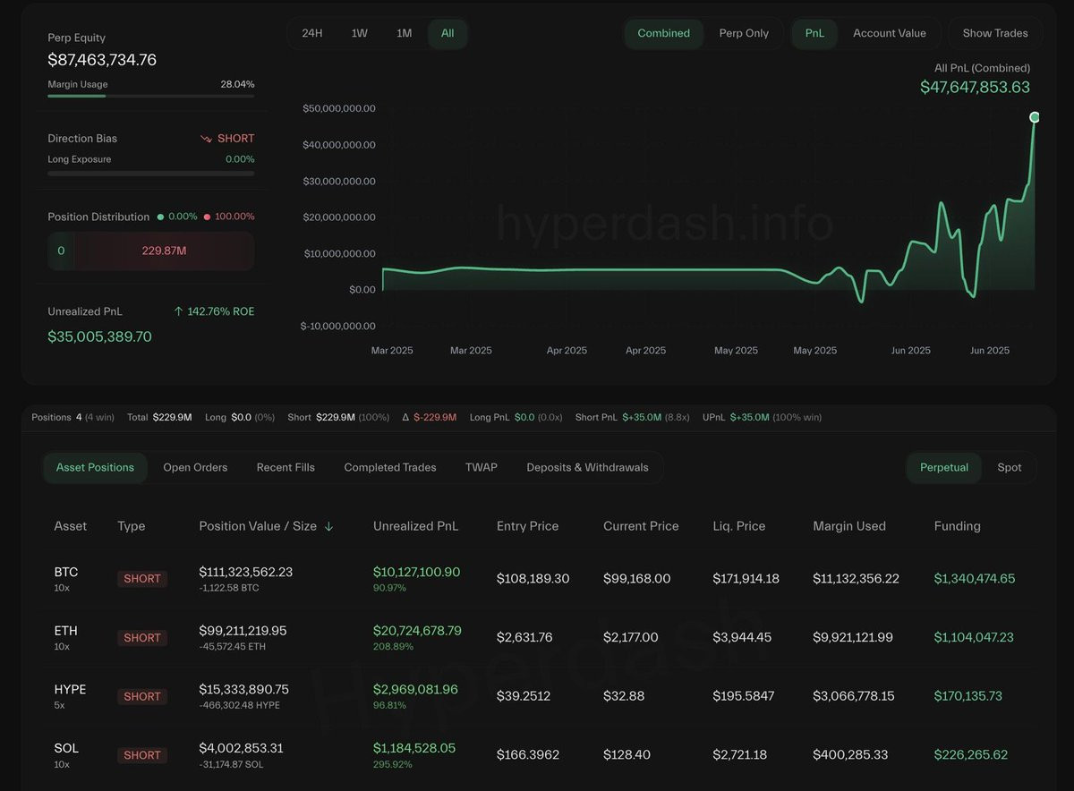Click the Direction Bias label
Viewport: 1074px width, 791px height.
point(82,139)
